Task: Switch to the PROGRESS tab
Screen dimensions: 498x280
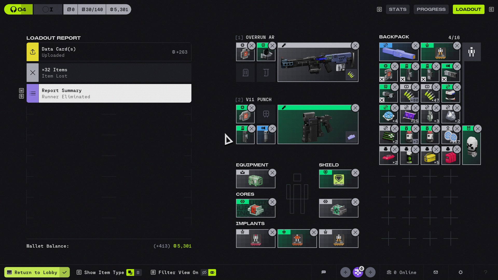Action: pos(431,9)
